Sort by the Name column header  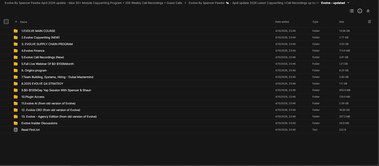(24, 22)
